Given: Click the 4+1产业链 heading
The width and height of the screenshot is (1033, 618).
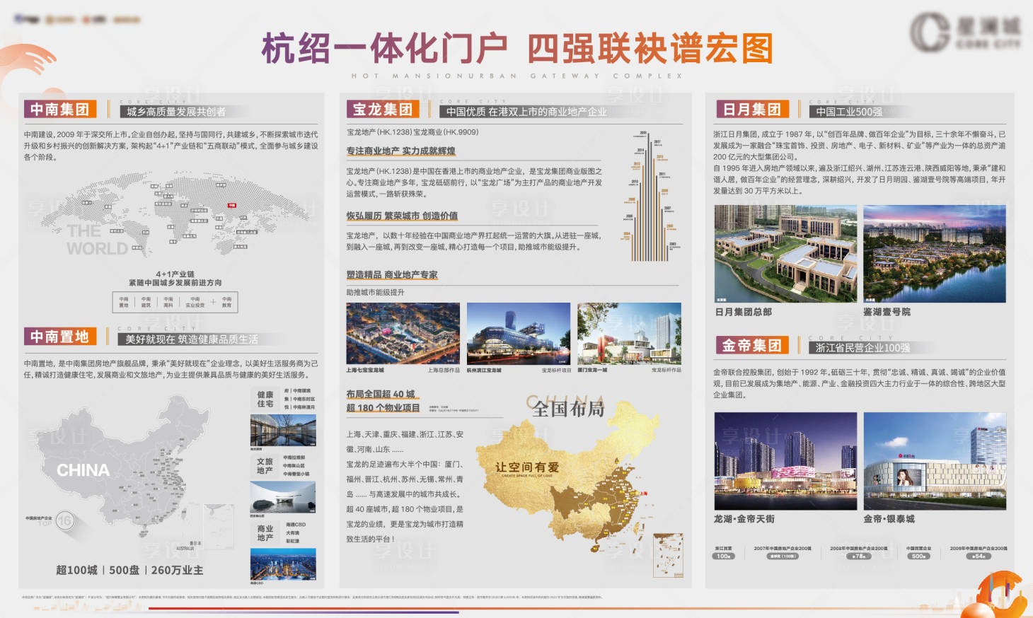Looking at the screenshot, I should pyautogui.click(x=175, y=274).
